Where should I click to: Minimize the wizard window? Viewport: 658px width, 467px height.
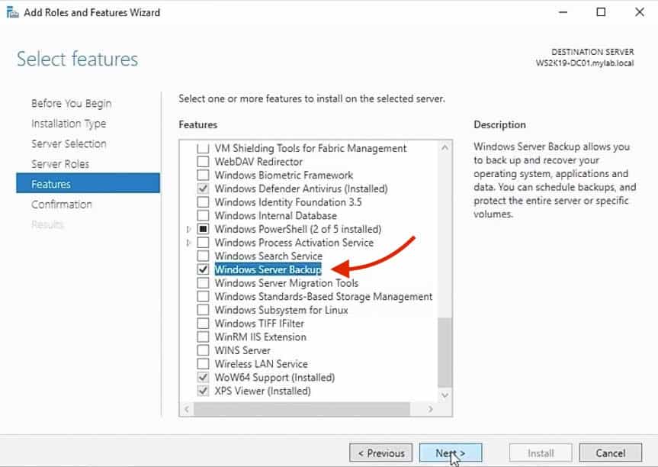pos(563,12)
